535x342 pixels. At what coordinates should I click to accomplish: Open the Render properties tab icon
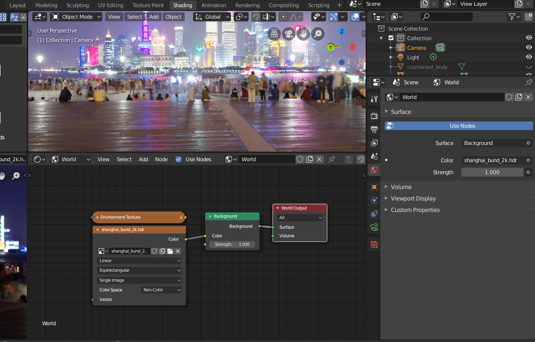coord(374,116)
